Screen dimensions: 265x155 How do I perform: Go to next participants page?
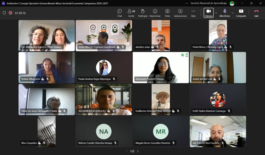[138, 151]
